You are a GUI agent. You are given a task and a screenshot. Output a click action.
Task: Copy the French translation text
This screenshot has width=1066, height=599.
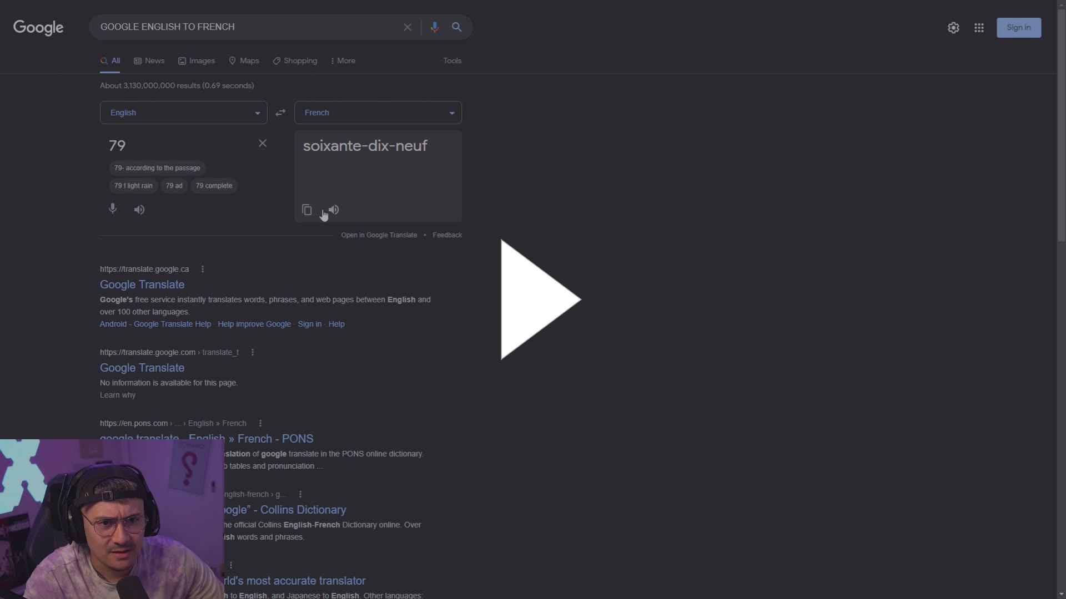click(306, 210)
